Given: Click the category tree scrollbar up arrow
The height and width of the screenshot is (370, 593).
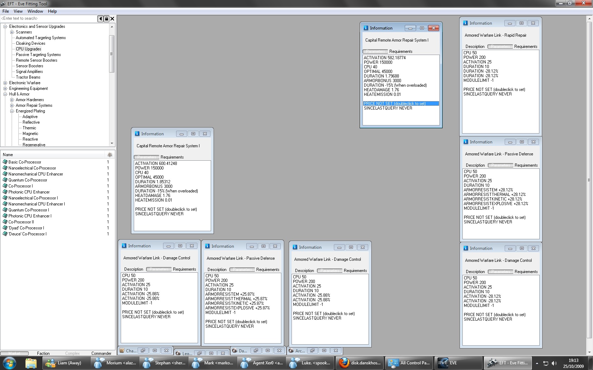Looking at the screenshot, I should click(112, 26).
